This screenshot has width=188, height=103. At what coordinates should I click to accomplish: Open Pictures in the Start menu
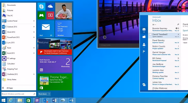click(19, 10)
